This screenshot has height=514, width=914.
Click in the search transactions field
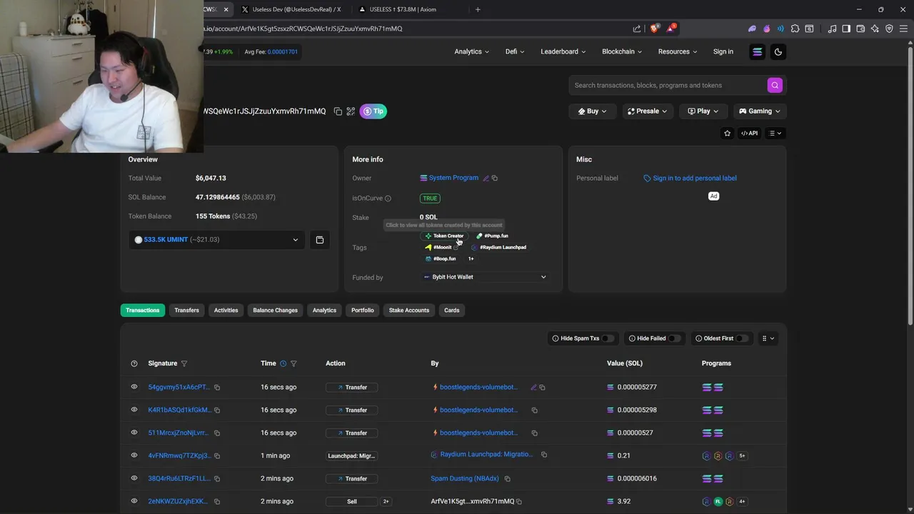click(x=668, y=85)
